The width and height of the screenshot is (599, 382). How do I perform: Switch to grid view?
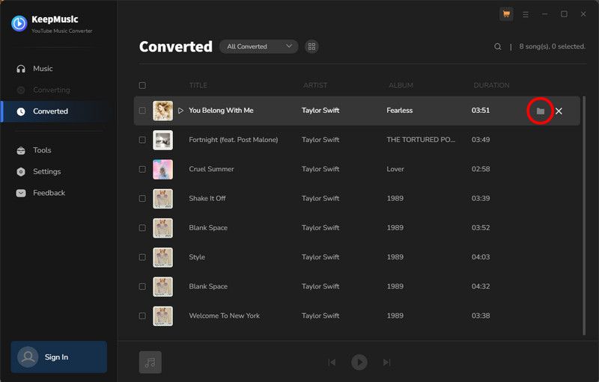click(311, 46)
